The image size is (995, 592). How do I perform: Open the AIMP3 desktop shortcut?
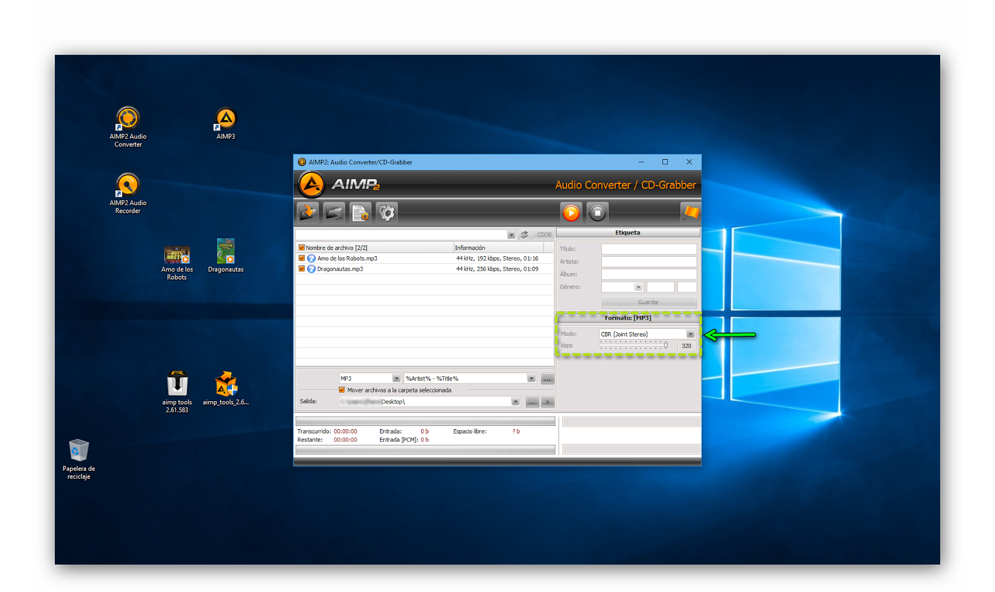click(x=226, y=123)
